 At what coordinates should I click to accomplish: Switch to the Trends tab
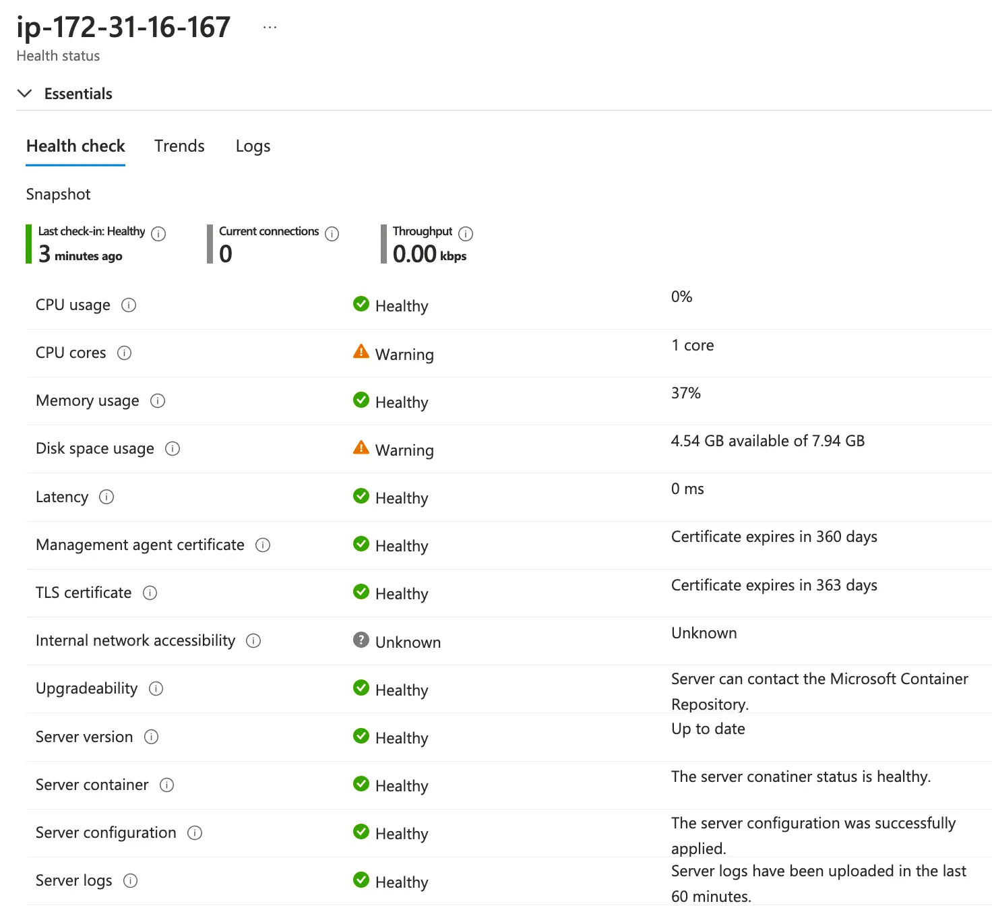pyautogui.click(x=179, y=146)
